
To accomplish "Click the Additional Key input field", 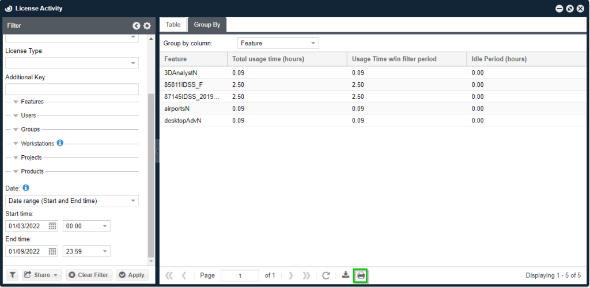I will tap(72, 89).
